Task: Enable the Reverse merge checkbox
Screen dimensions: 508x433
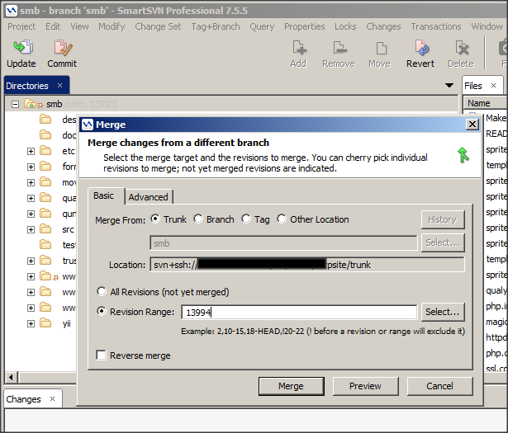Action: 101,355
